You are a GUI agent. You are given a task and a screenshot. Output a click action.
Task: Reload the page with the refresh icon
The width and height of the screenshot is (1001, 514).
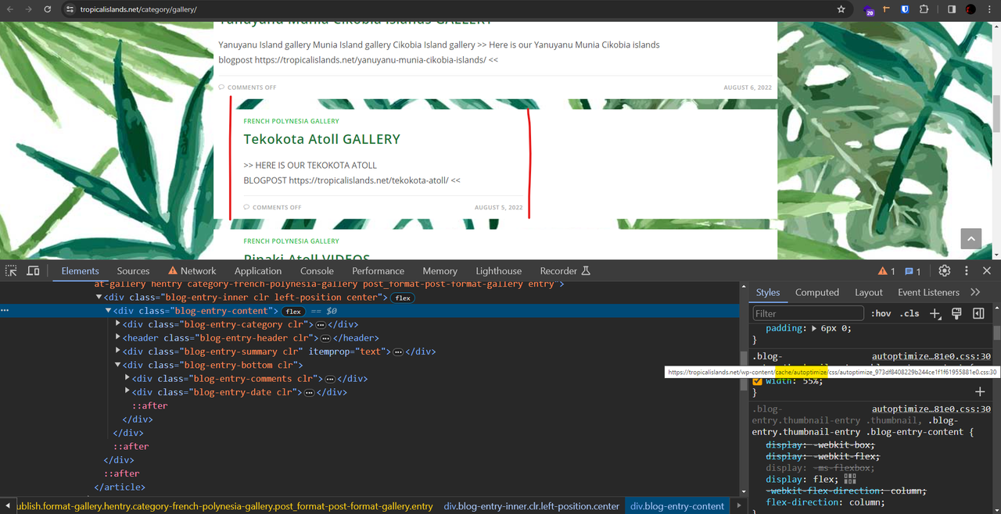pyautogui.click(x=48, y=9)
